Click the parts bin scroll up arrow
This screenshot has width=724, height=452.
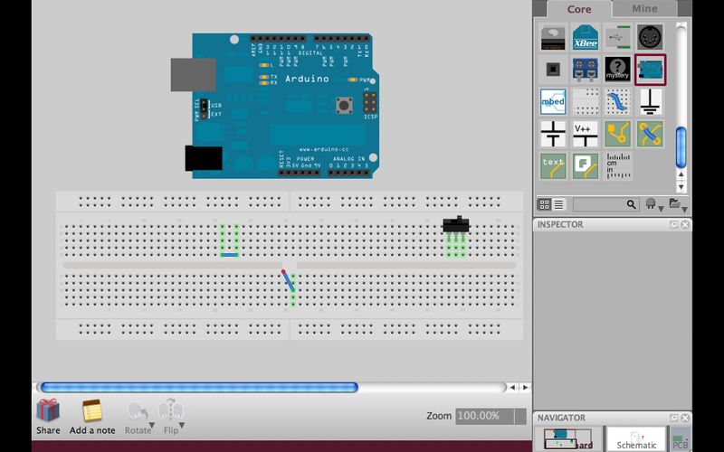681,174
